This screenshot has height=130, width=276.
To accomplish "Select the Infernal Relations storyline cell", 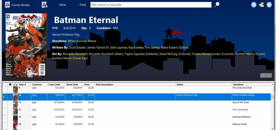I will click(x=251, y=119).
